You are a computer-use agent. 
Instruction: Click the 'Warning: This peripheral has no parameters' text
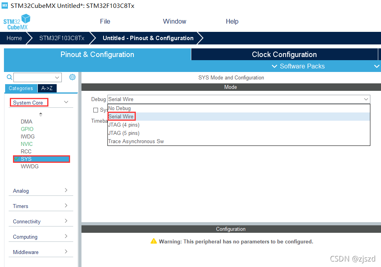[236, 241]
